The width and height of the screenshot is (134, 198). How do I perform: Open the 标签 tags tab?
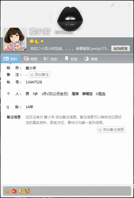[x=71, y=59]
